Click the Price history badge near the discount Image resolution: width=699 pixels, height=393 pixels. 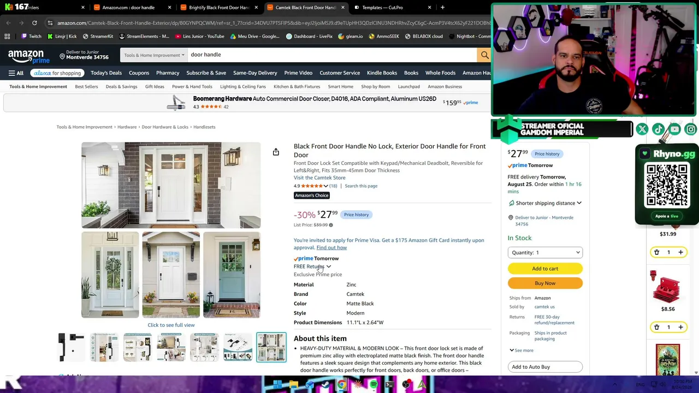tap(356, 215)
